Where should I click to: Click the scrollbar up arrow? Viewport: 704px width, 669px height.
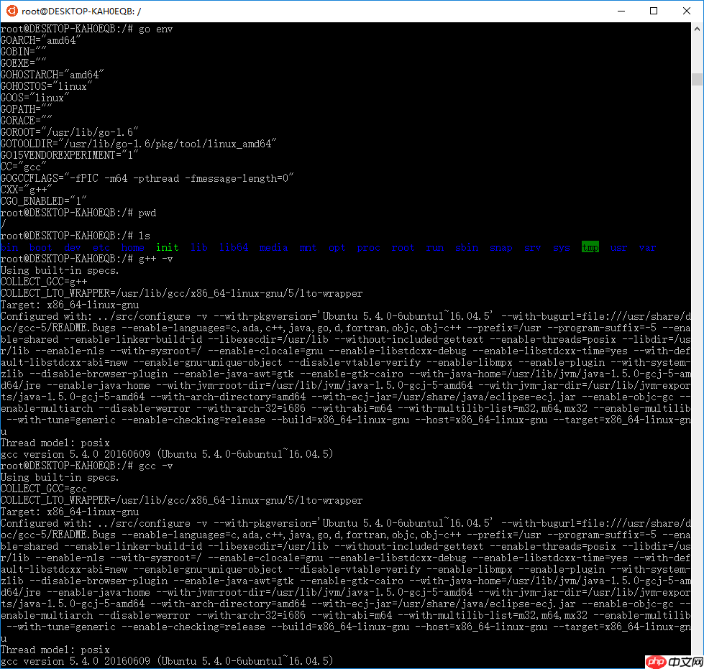[695, 29]
